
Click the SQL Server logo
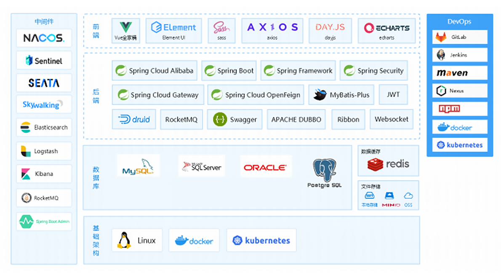pyautogui.click(x=202, y=166)
